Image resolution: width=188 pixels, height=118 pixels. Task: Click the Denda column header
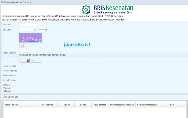[x=83, y=105]
